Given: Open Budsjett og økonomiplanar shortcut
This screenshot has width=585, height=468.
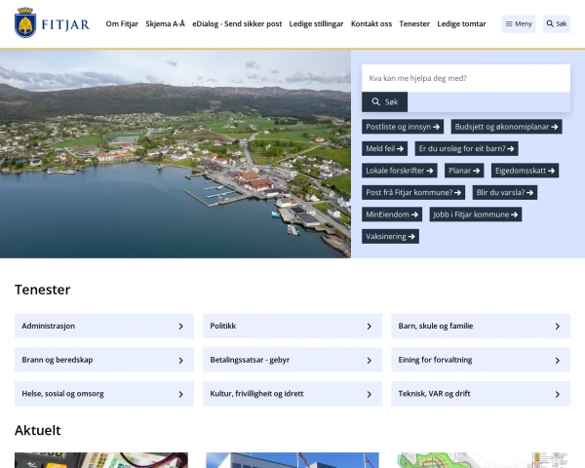Looking at the screenshot, I should [x=507, y=127].
